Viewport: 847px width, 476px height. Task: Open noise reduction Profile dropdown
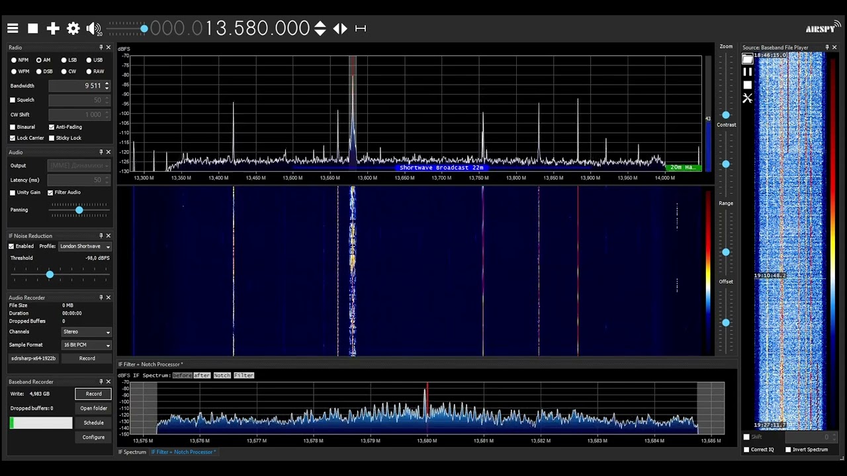point(85,247)
